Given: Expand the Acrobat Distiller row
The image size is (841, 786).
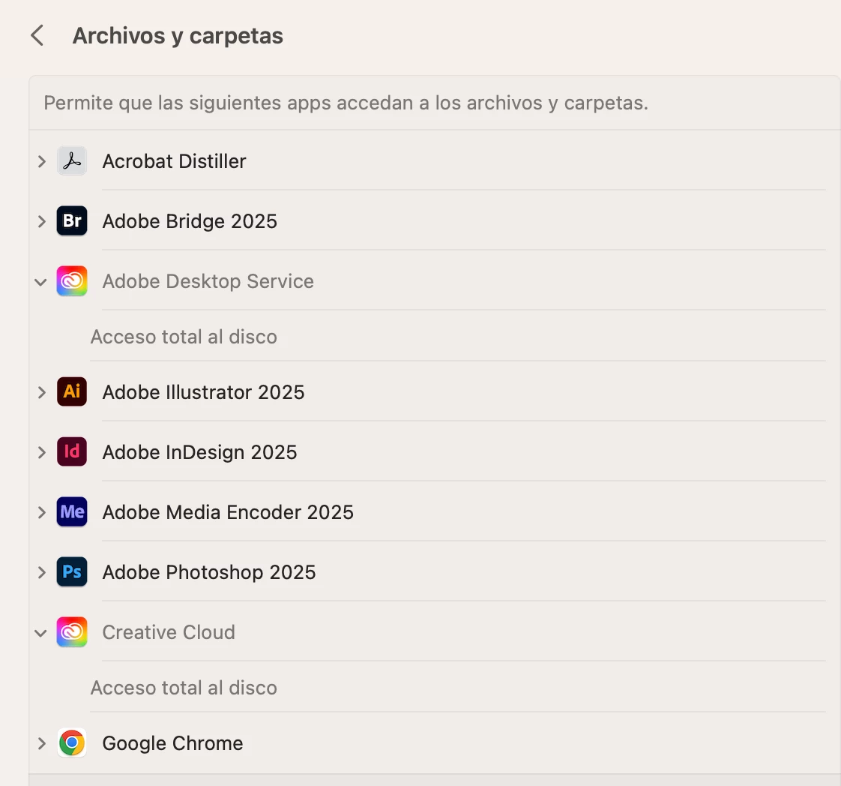Looking at the screenshot, I should point(41,161).
